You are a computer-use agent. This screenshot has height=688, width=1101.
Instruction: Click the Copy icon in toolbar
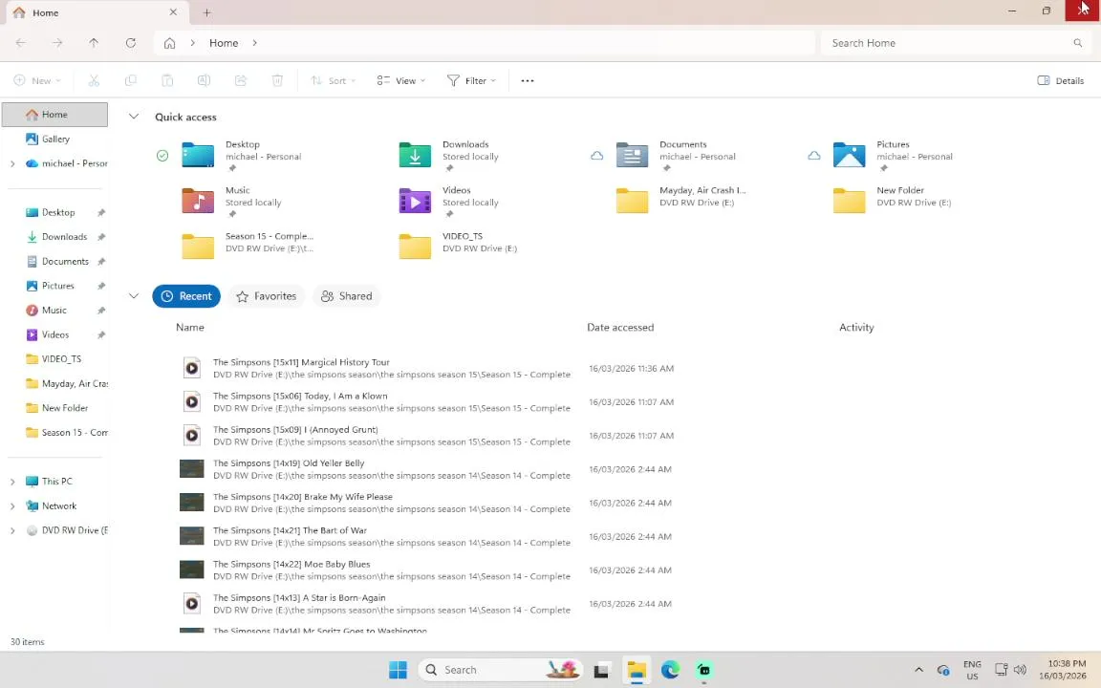click(131, 80)
